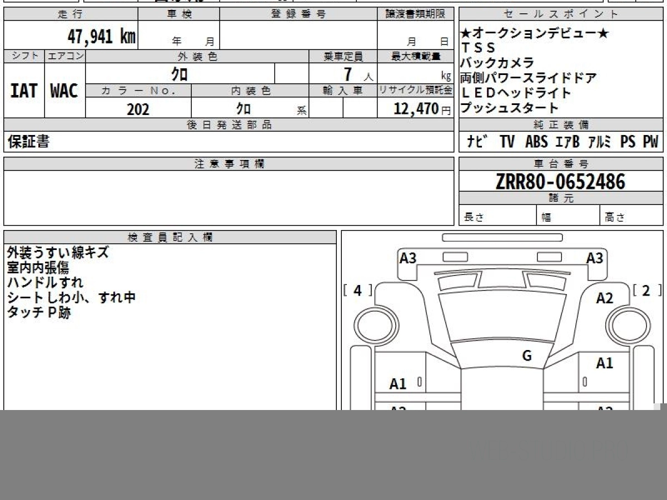Select the シフト header cell
Viewport: 667px width, 500px height.
(x=24, y=56)
